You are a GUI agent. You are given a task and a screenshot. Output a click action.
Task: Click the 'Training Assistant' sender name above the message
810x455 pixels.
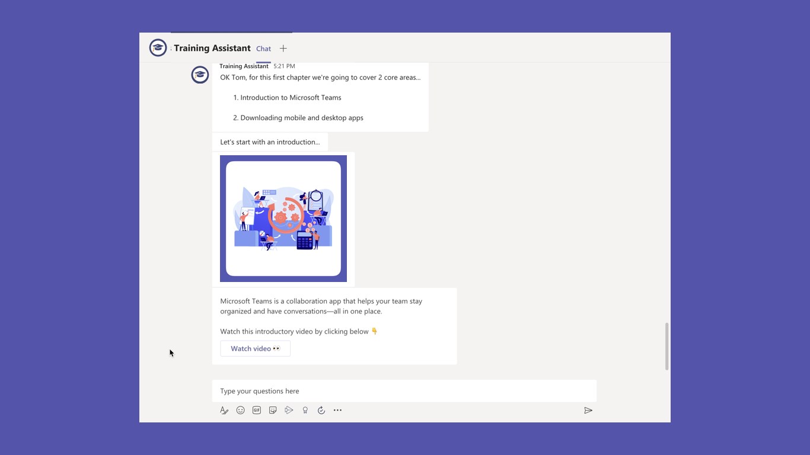(244, 66)
